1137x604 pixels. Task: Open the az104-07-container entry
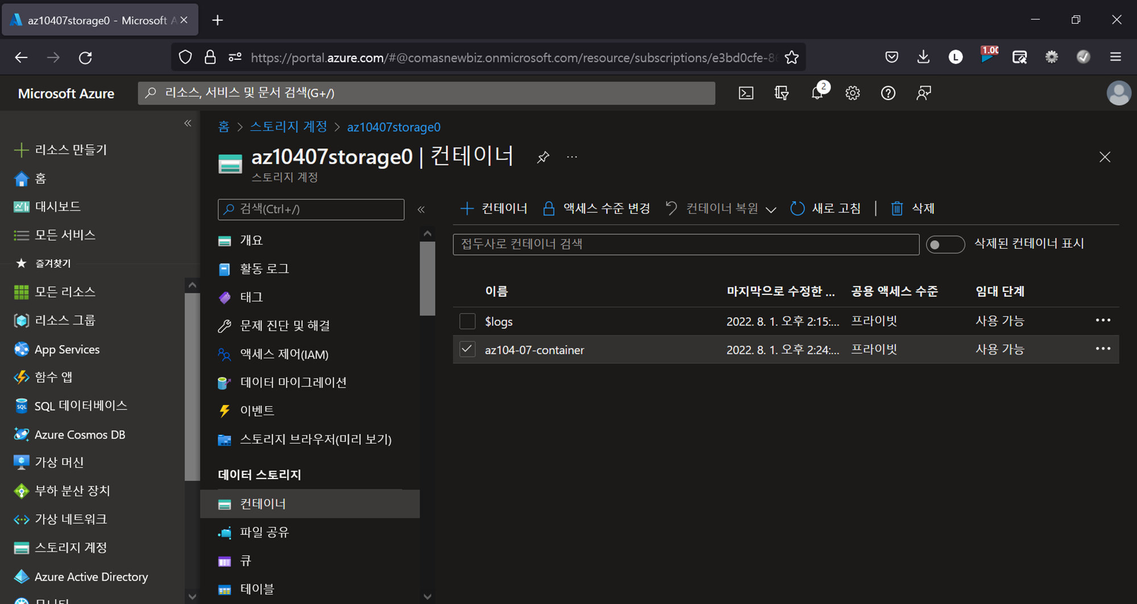534,350
